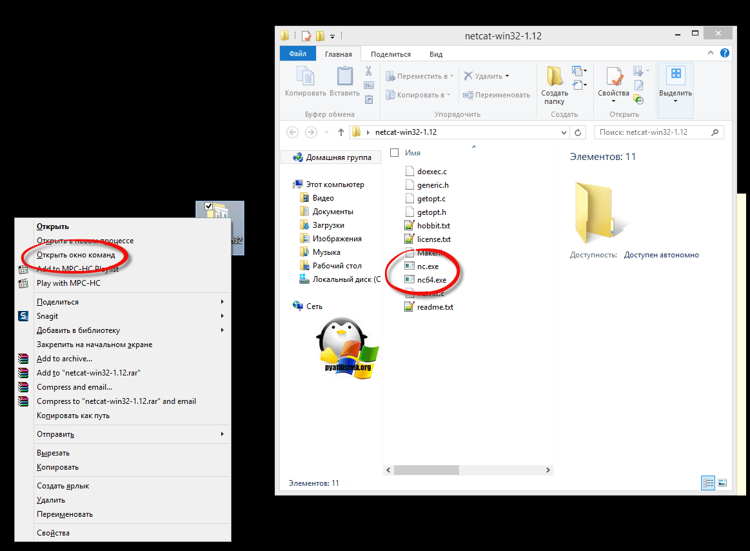Refresh the netcat-win32-1.12 folder view
This screenshot has height=551, width=750.
pyautogui.click(x=578, y=133)
